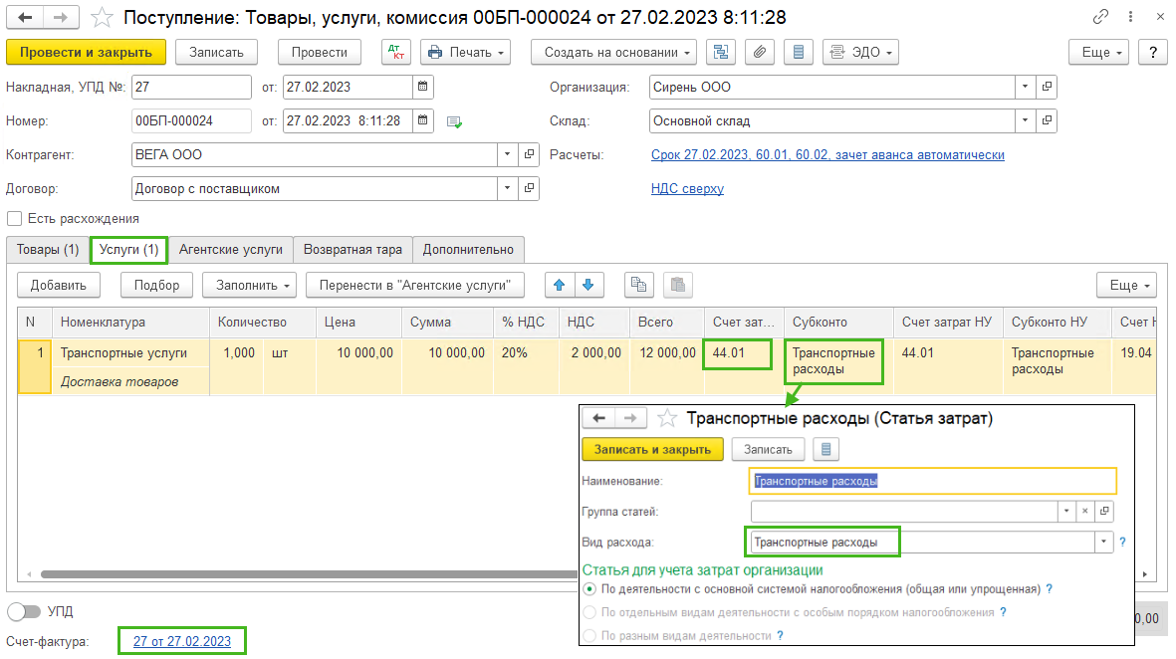
Task: Click the Накладная, УПД № field
Action: point(191,87)
